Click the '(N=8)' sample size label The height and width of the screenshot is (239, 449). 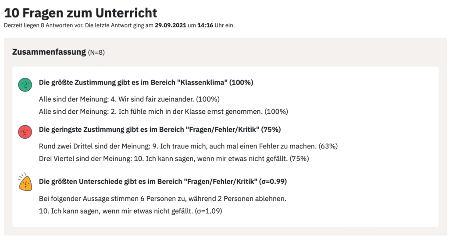[x=96, y=53]
